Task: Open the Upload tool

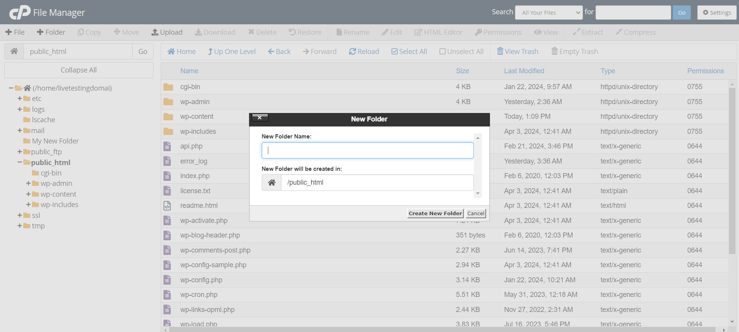Action: pyautogui.click(x=167, y=32)
